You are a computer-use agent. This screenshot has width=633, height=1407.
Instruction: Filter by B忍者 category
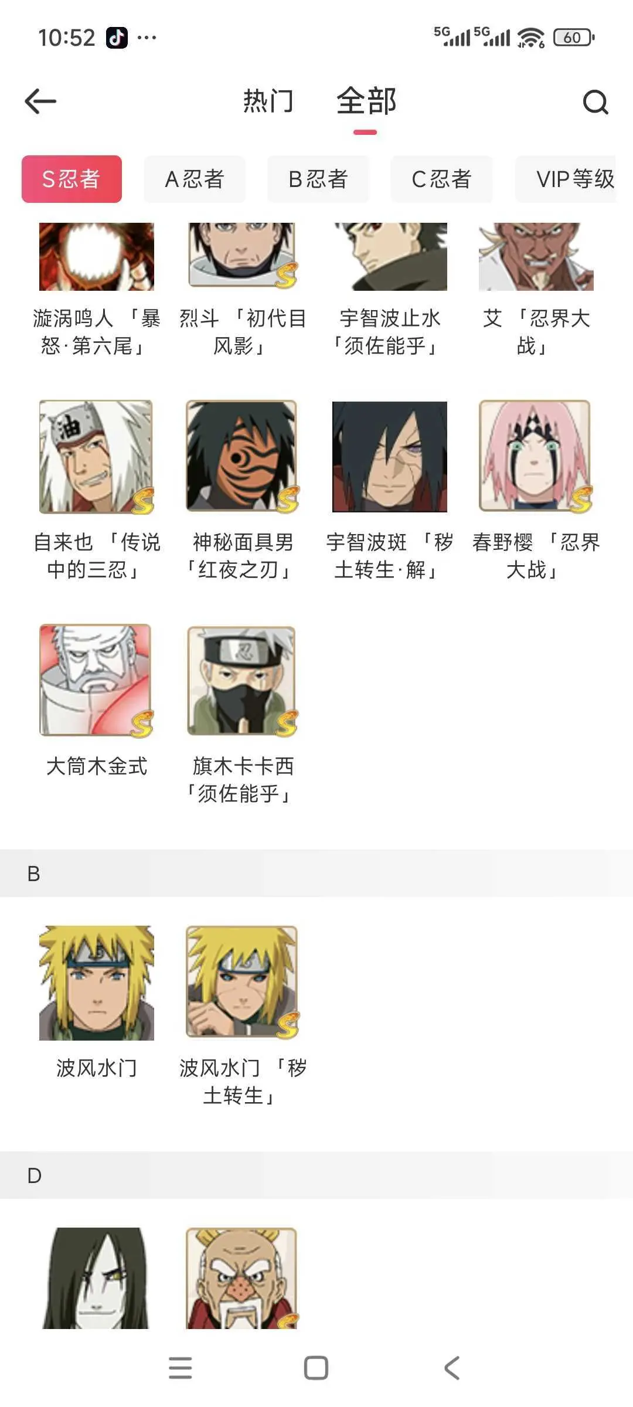tap(318, 179)
